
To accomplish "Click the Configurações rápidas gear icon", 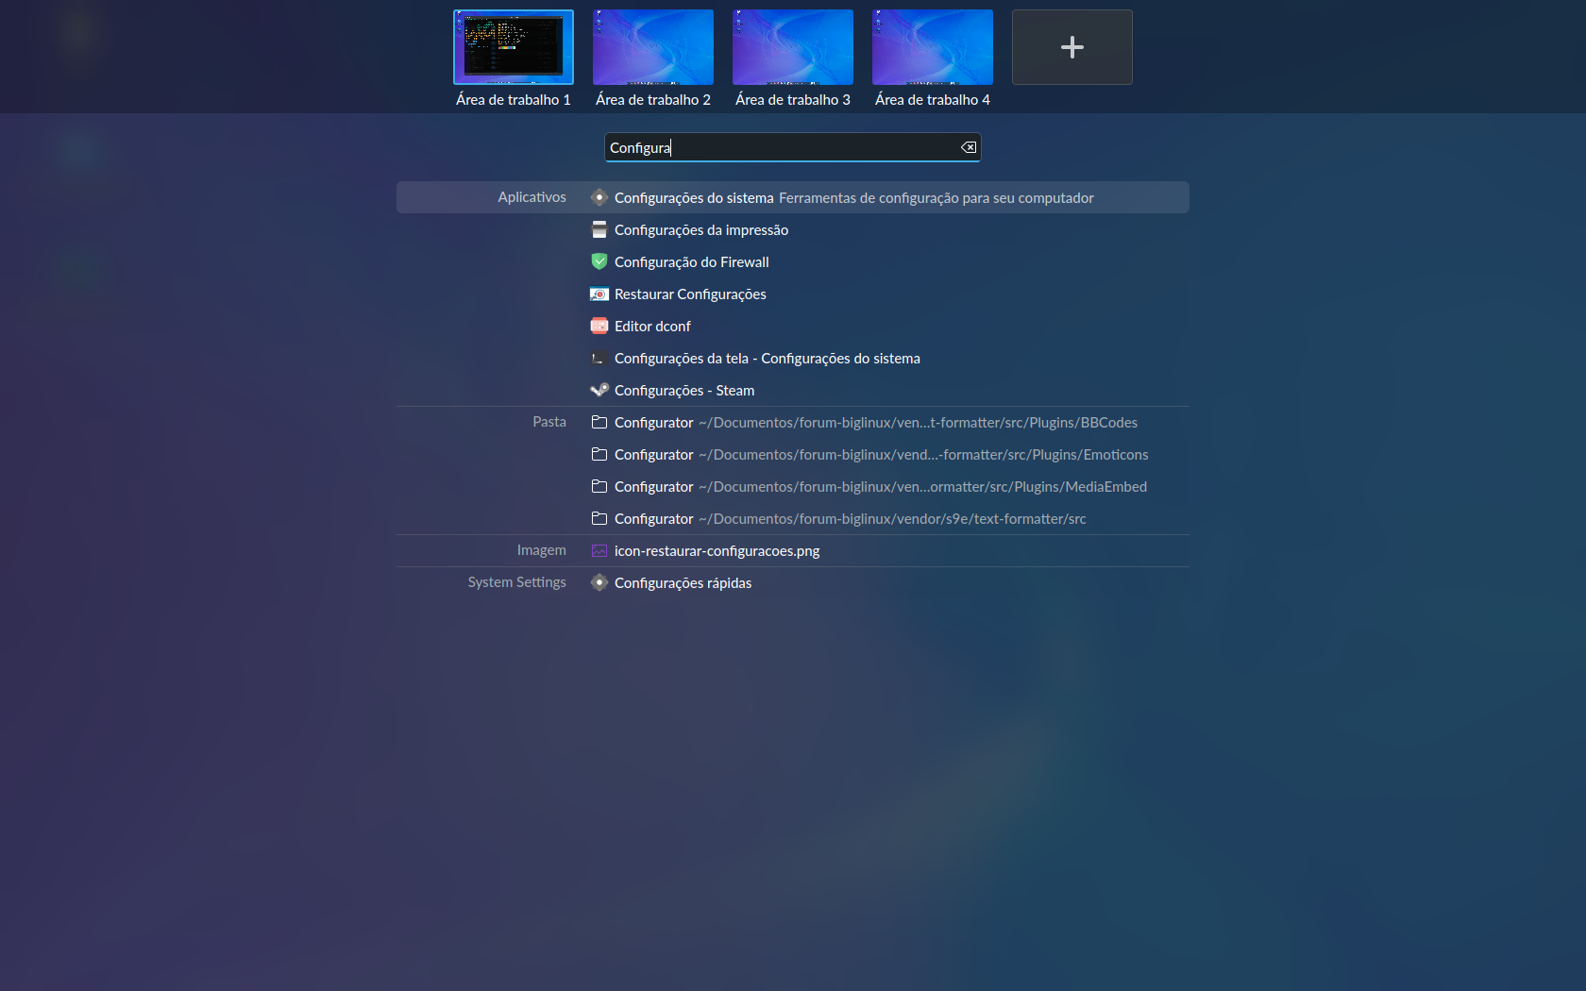I will [599, 582].
